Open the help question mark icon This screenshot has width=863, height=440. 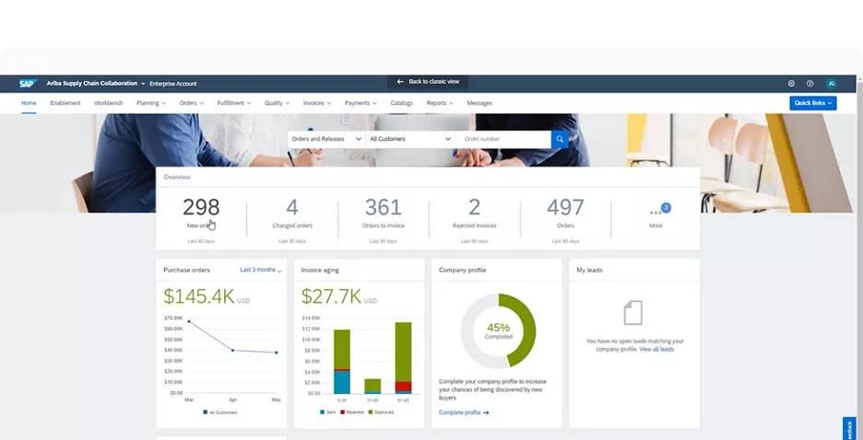tap(810, 84)
